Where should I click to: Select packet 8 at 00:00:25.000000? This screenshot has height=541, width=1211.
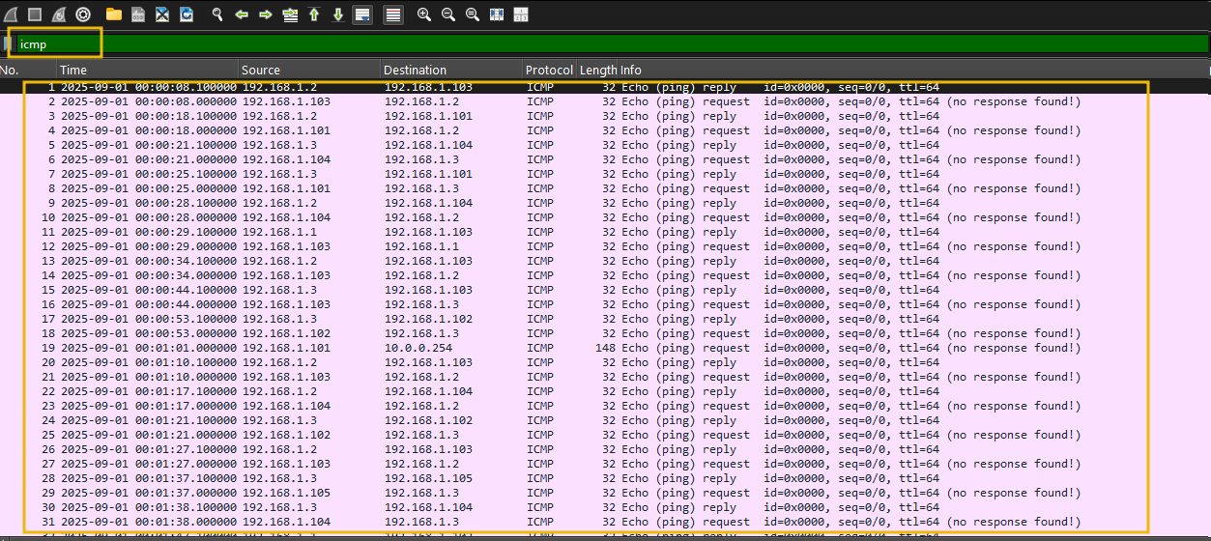point(605,188)
